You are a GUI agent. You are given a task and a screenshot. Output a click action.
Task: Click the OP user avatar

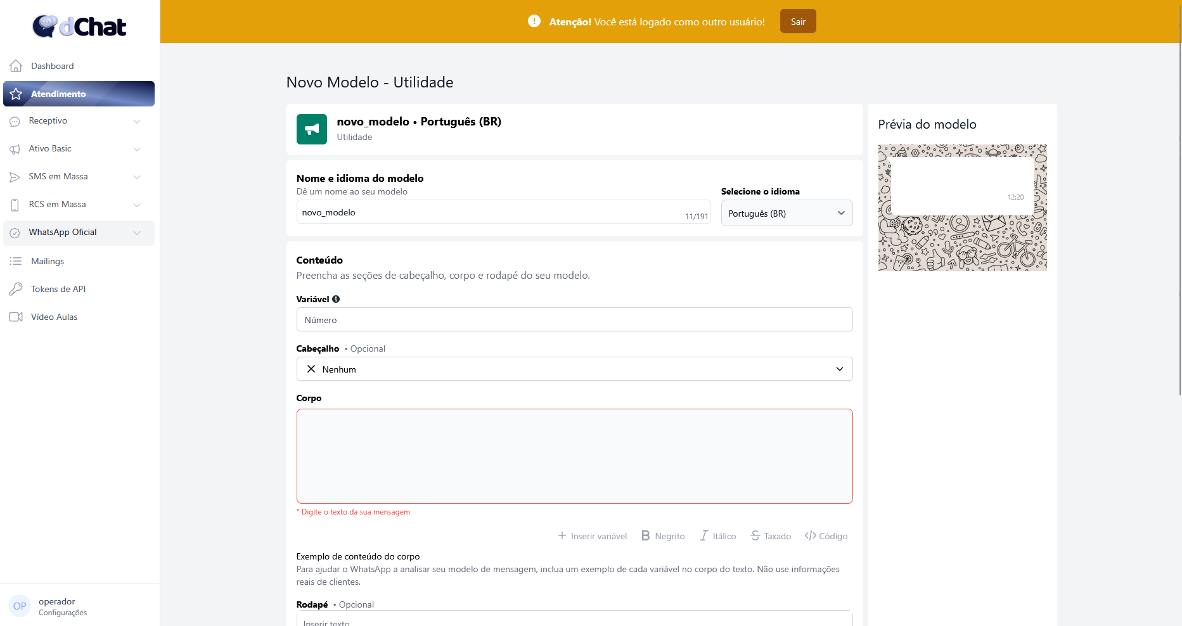(20, 606)
